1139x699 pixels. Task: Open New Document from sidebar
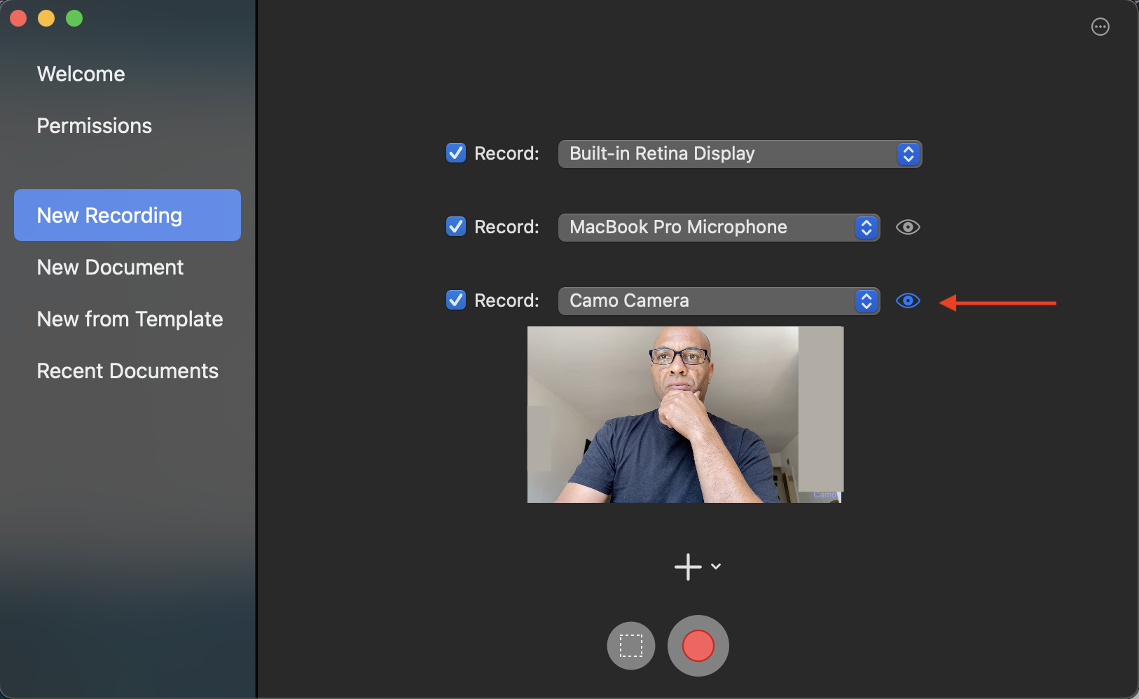(110, 267)
